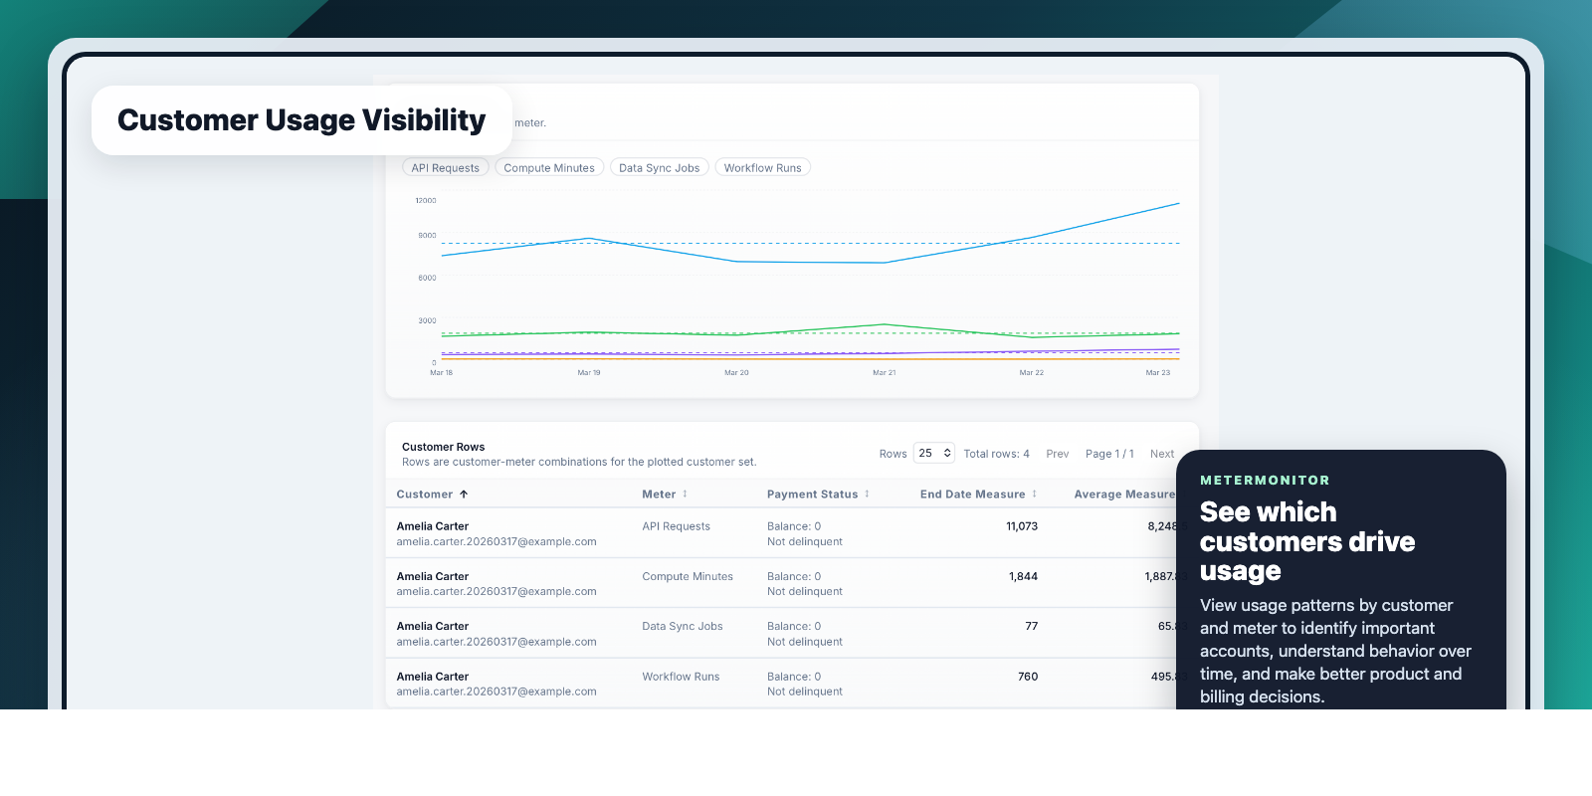Viewport: 1592px width, 796px height.
Task: Click Workflow Runs in the table Meter column
Action: [x=681, y=677]
